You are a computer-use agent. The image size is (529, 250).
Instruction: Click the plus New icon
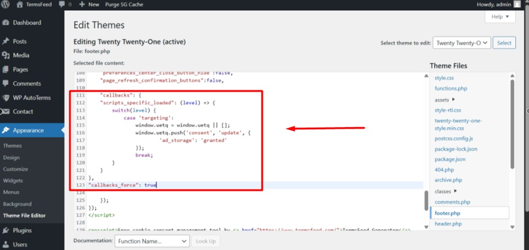tap(81, 4)
